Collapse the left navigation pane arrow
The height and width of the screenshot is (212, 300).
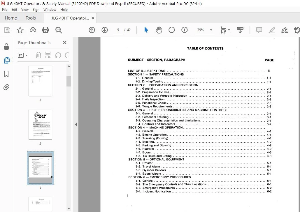(x=76, y=124)
